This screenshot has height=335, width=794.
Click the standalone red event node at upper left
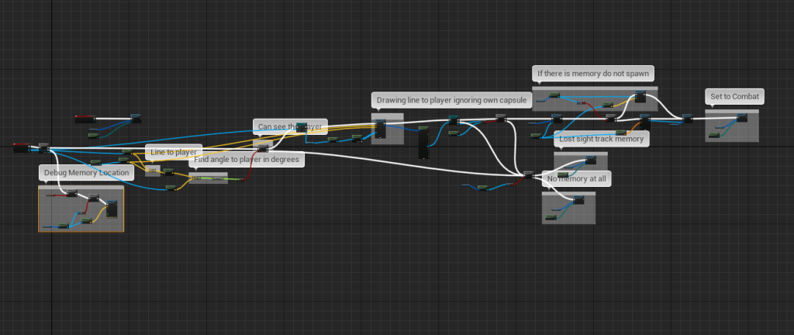[85, 119]
